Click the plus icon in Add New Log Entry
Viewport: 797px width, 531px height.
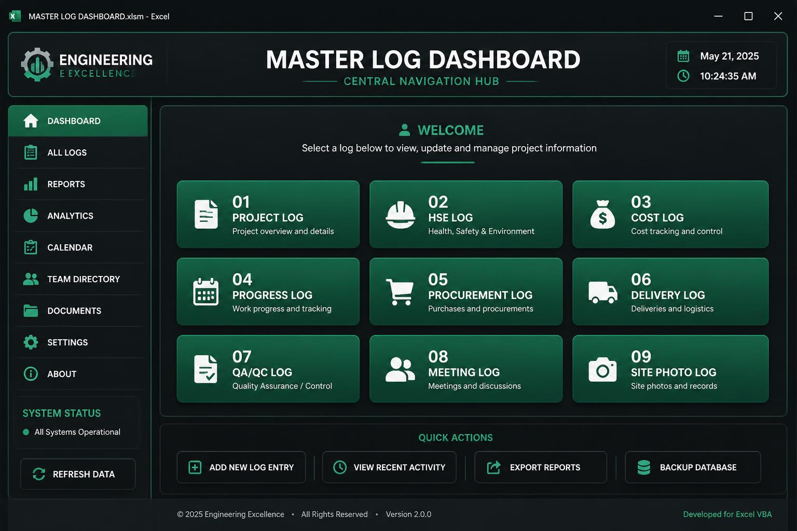pyautogui.click(x=195, y=467)
